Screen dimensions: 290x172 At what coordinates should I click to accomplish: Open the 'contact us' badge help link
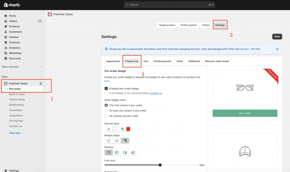[x=156, y=93]
